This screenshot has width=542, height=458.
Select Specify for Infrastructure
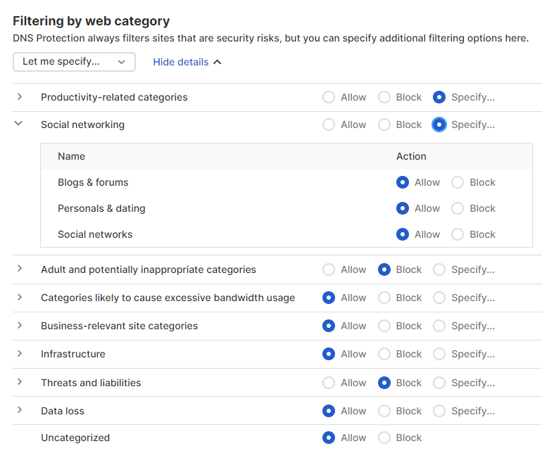(x=439, y=354)
